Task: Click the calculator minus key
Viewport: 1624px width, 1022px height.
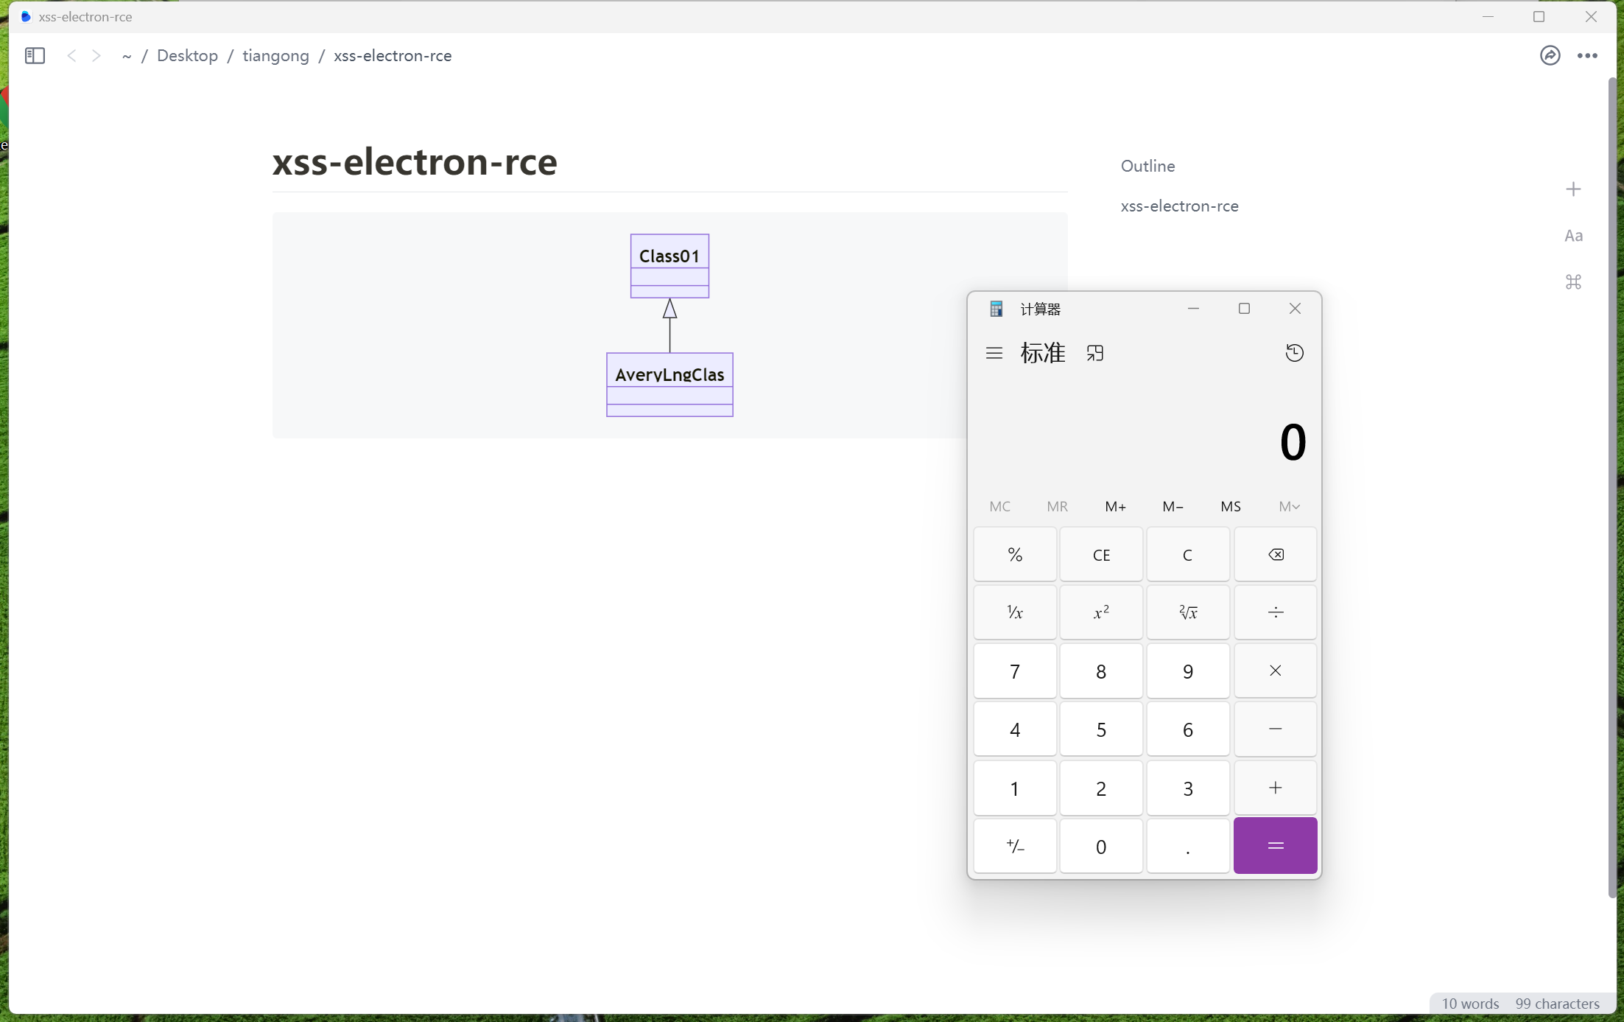Action: [x=1275, y=729]
